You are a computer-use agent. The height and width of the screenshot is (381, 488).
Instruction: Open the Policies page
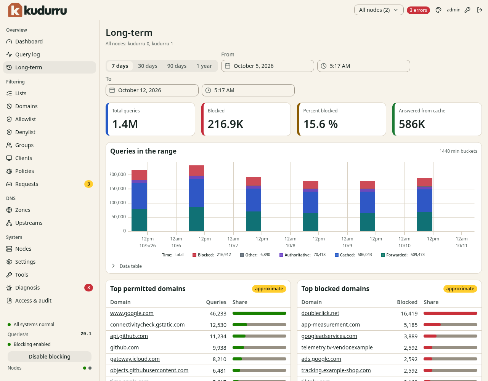50,171
